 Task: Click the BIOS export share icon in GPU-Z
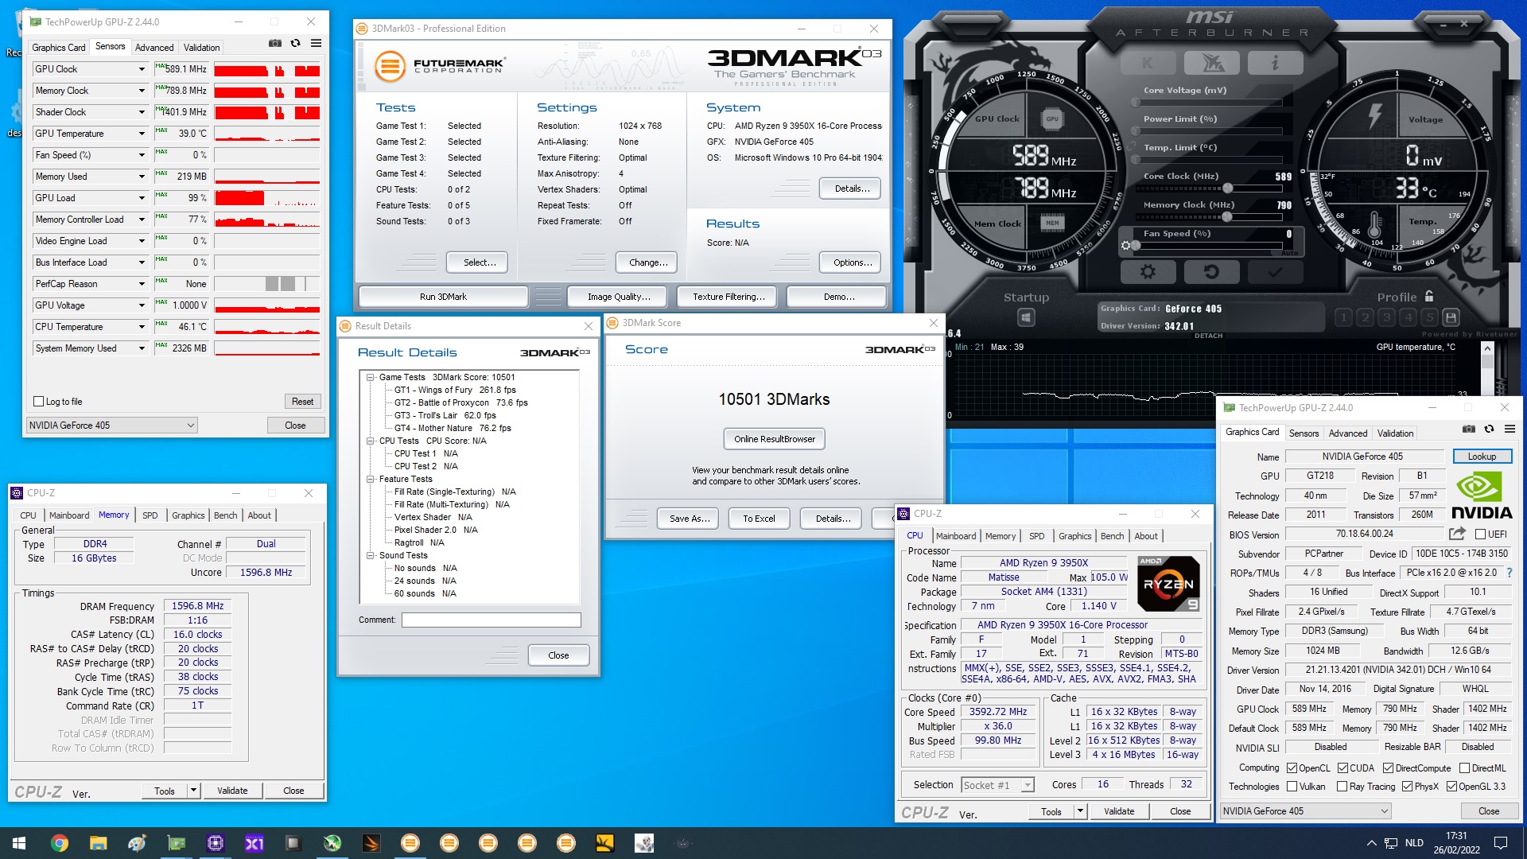point(1457,534)
